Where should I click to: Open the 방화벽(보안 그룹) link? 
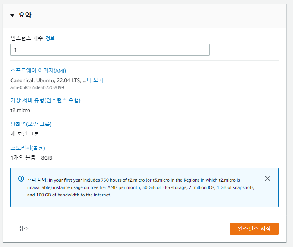[x=31, y=124]
